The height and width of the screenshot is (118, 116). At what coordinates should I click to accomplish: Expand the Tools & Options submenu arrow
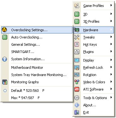pyautogui.click(x=111, y=97)
